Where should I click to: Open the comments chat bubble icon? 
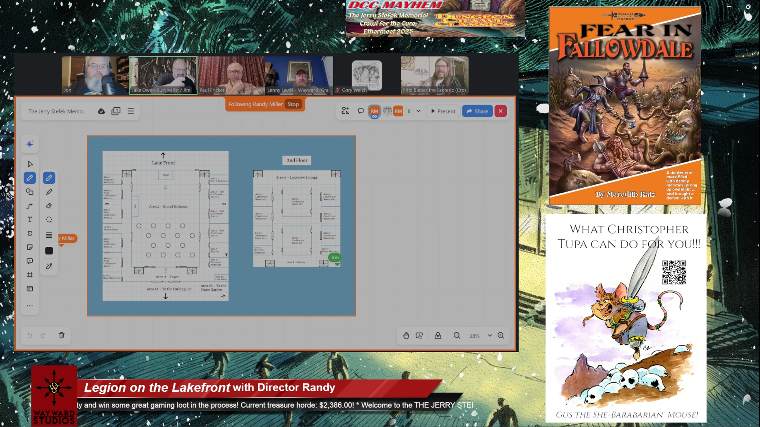pyautogui.click(x=361, y=111)
